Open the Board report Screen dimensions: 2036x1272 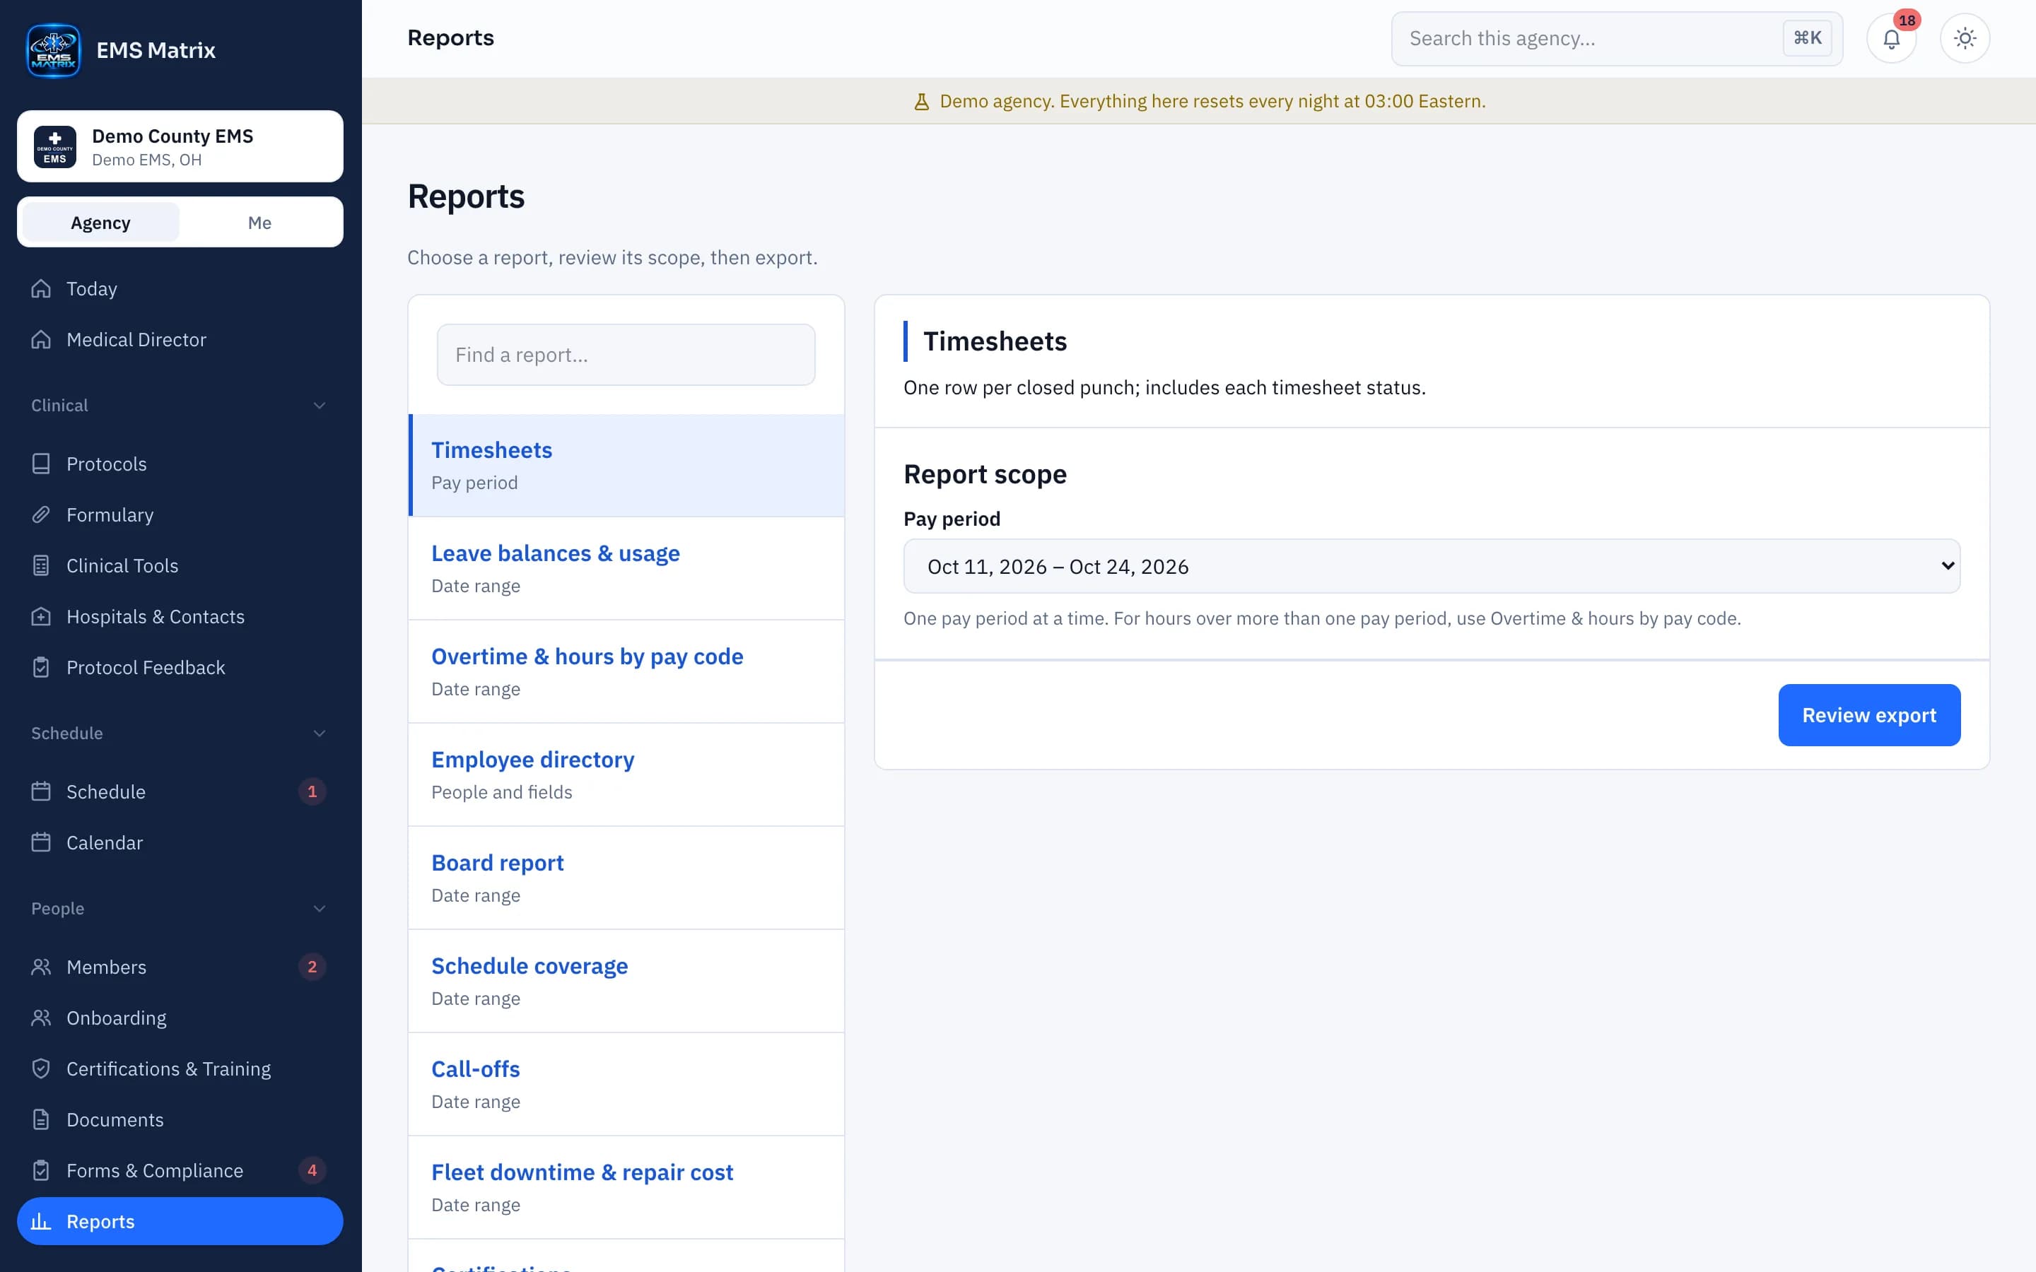click(x=627, y=878)
